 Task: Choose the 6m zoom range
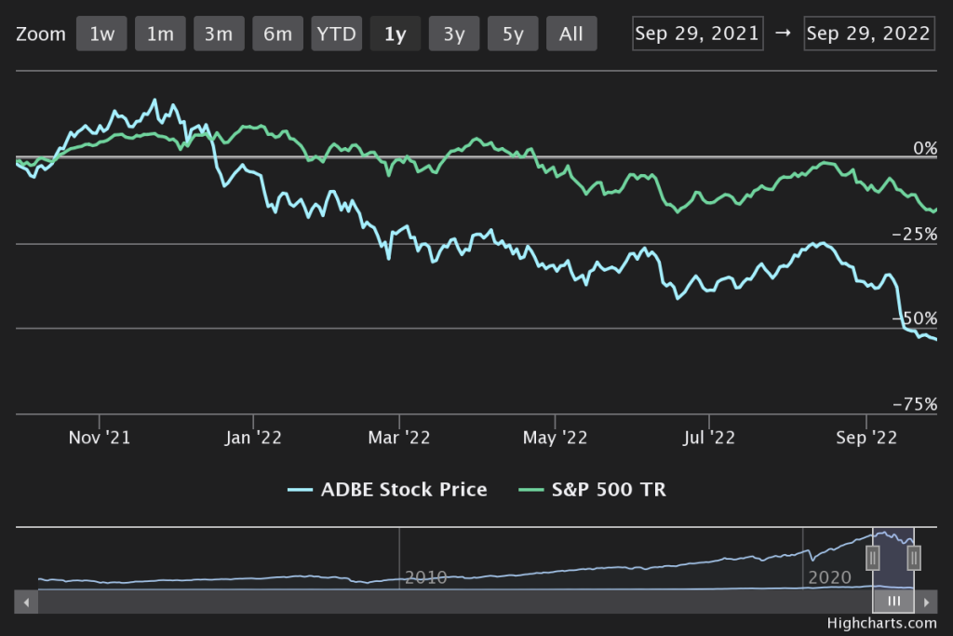(x=277, y=34)
